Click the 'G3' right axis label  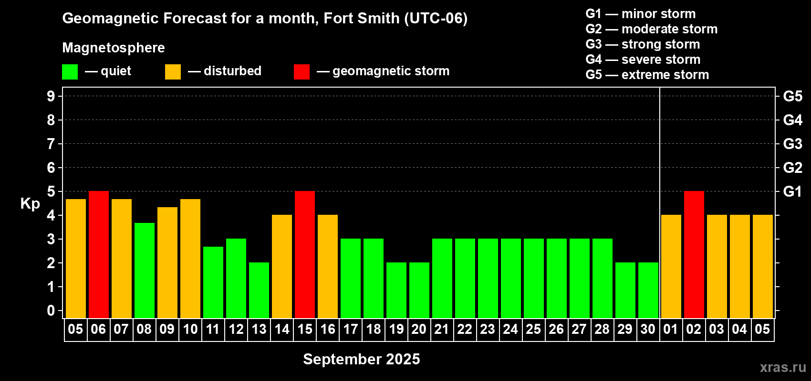793,144
